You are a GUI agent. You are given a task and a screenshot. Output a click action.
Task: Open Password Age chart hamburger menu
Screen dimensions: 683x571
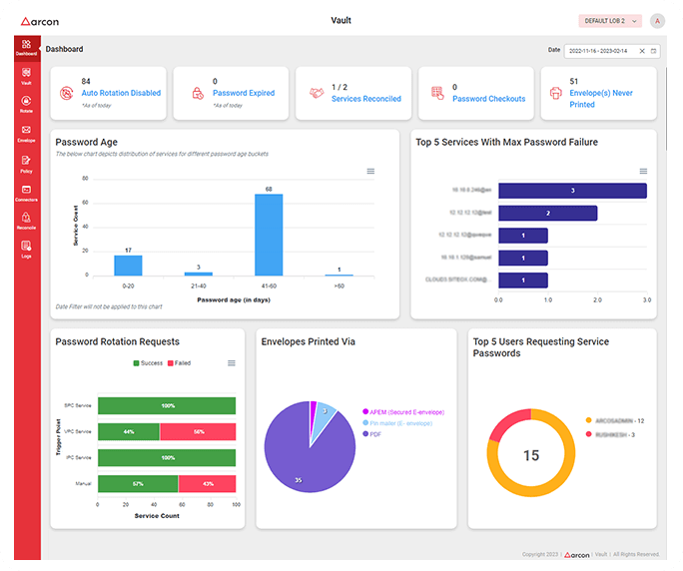(370, 172)
